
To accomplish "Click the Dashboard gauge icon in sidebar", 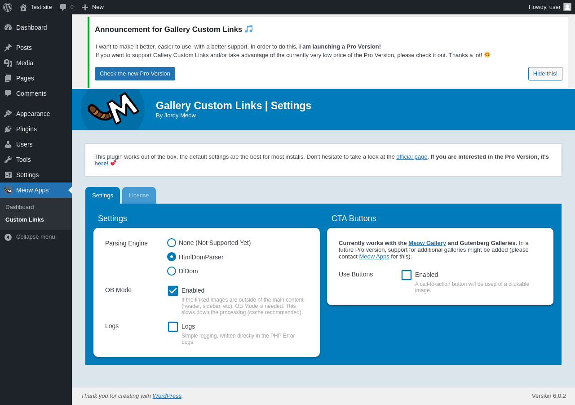I will tap(8, 27).
